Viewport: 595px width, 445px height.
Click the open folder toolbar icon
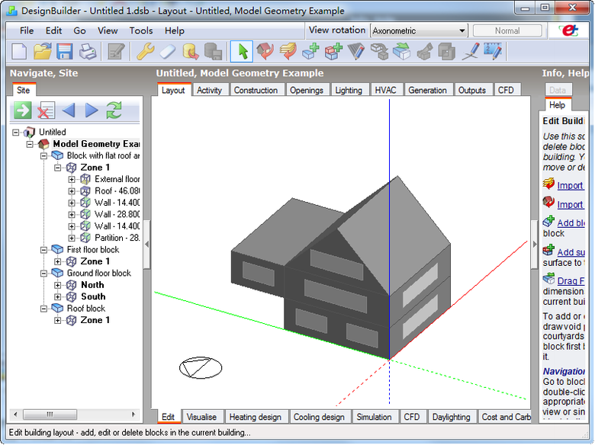[42, 52]
